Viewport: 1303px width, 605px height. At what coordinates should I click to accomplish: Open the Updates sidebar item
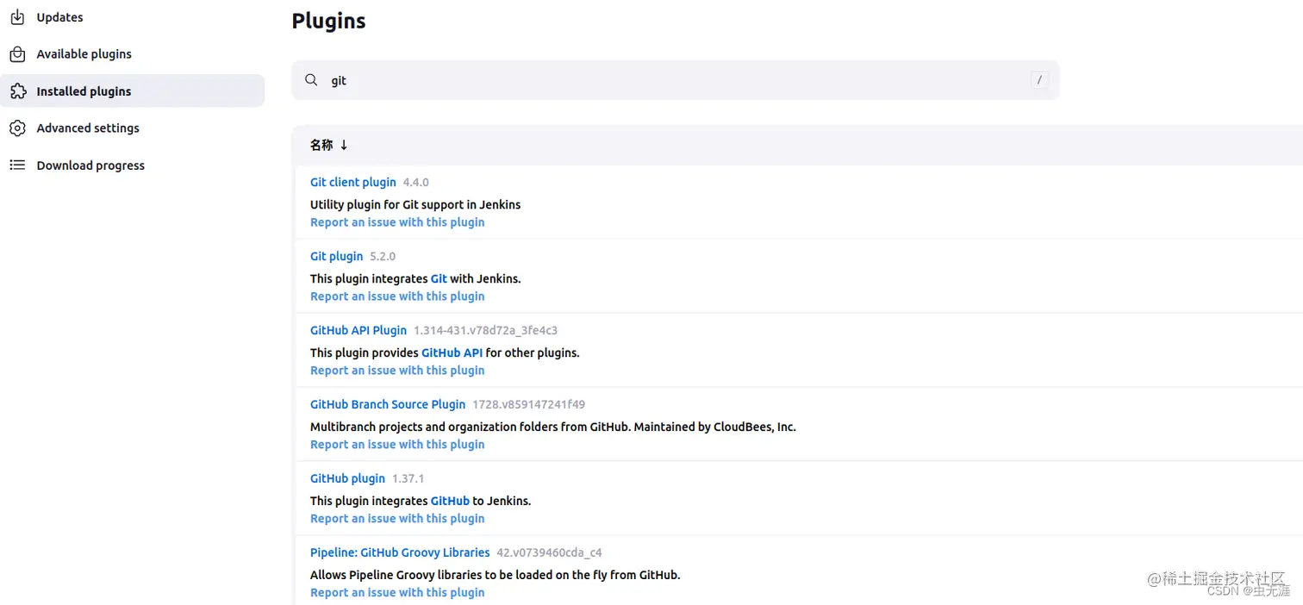[132, 17]
